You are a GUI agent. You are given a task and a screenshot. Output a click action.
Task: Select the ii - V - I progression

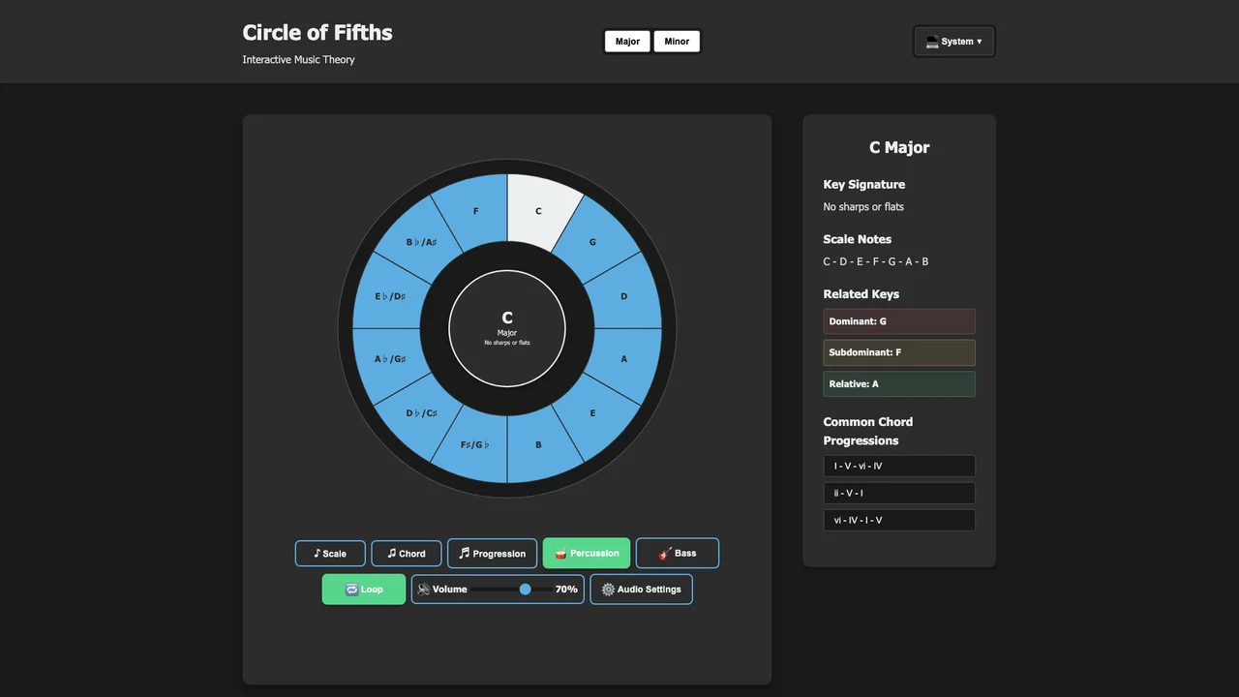898,493
